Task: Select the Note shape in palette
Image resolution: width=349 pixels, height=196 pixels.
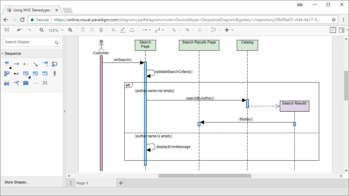Action: [26, 83]
